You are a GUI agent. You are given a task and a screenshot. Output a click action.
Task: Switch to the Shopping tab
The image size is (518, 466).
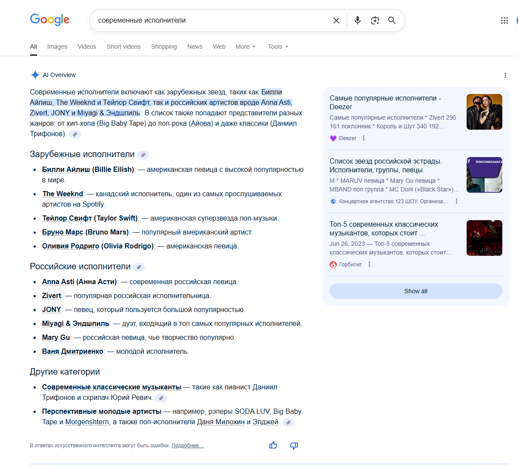[x=164, y=47]
